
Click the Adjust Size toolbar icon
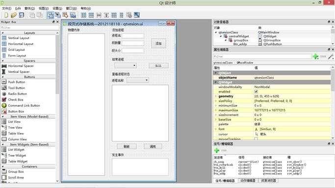(x=137, y=15)
